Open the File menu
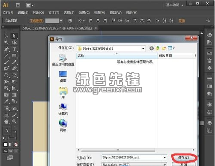This screenshot has height=166, width=215. [8, 13]
